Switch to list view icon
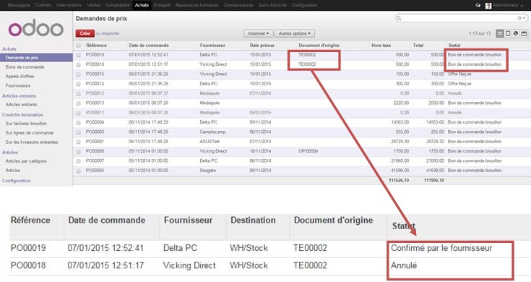The width and height of the screenshot is (531, 282). click(x=499, y=33)
